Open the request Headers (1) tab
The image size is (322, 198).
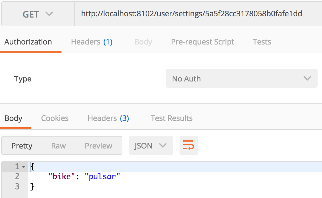tap(92, 42)
